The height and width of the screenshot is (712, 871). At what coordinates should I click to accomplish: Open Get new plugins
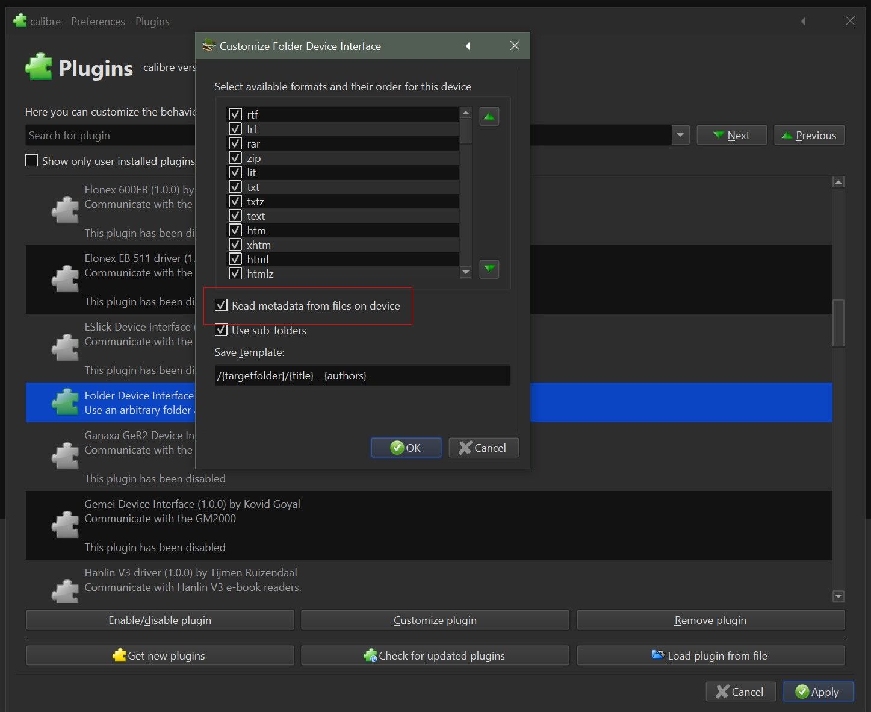pos(160,655)
